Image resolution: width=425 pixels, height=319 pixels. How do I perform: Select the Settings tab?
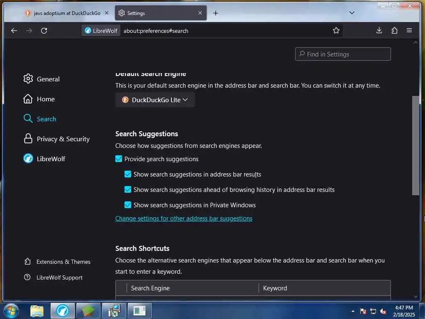[x=161, y=13]
